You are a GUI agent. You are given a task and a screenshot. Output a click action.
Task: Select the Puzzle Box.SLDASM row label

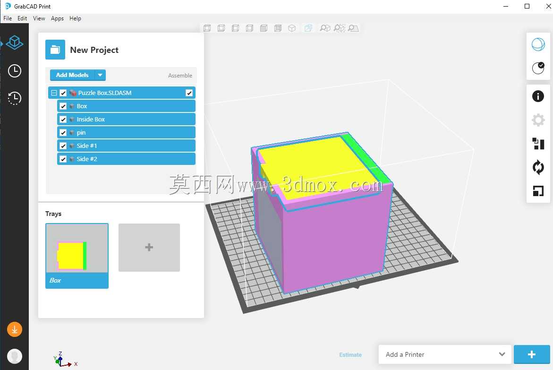[105, 93]
